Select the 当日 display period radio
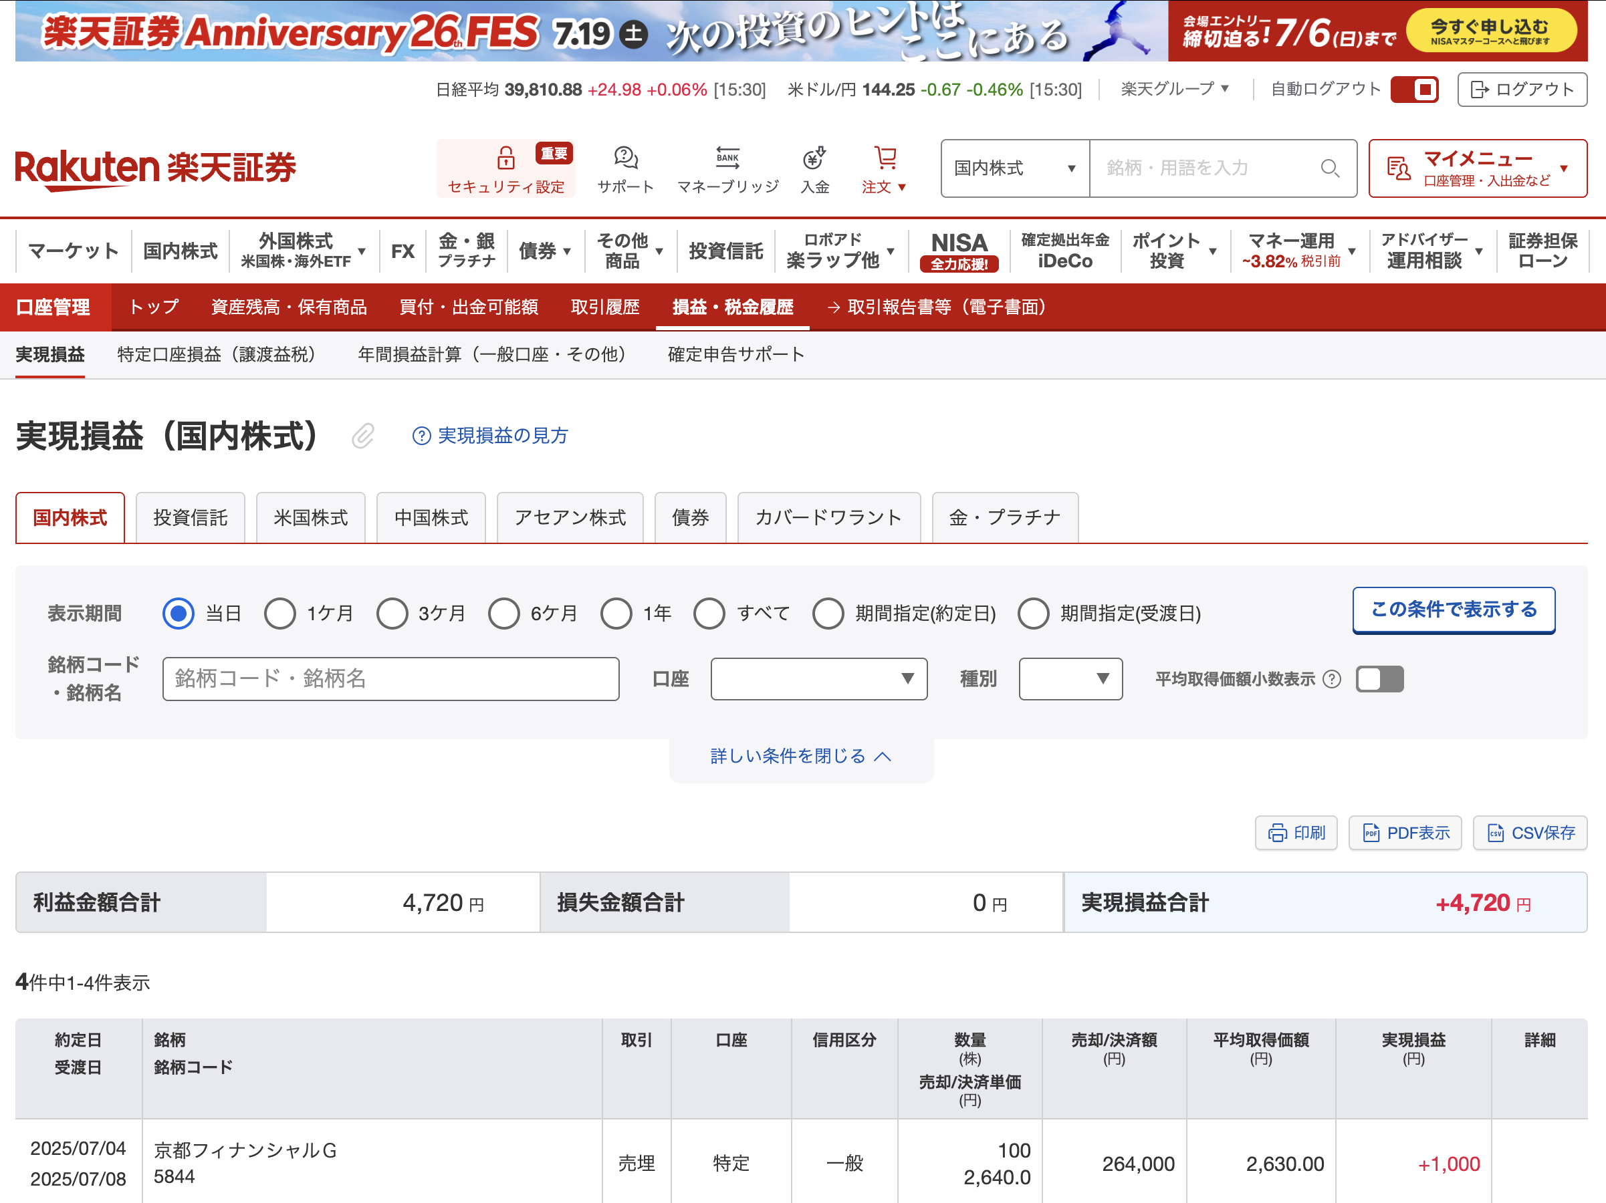The height and width of the screenshot is (1203, 1606). coord(178,613)
